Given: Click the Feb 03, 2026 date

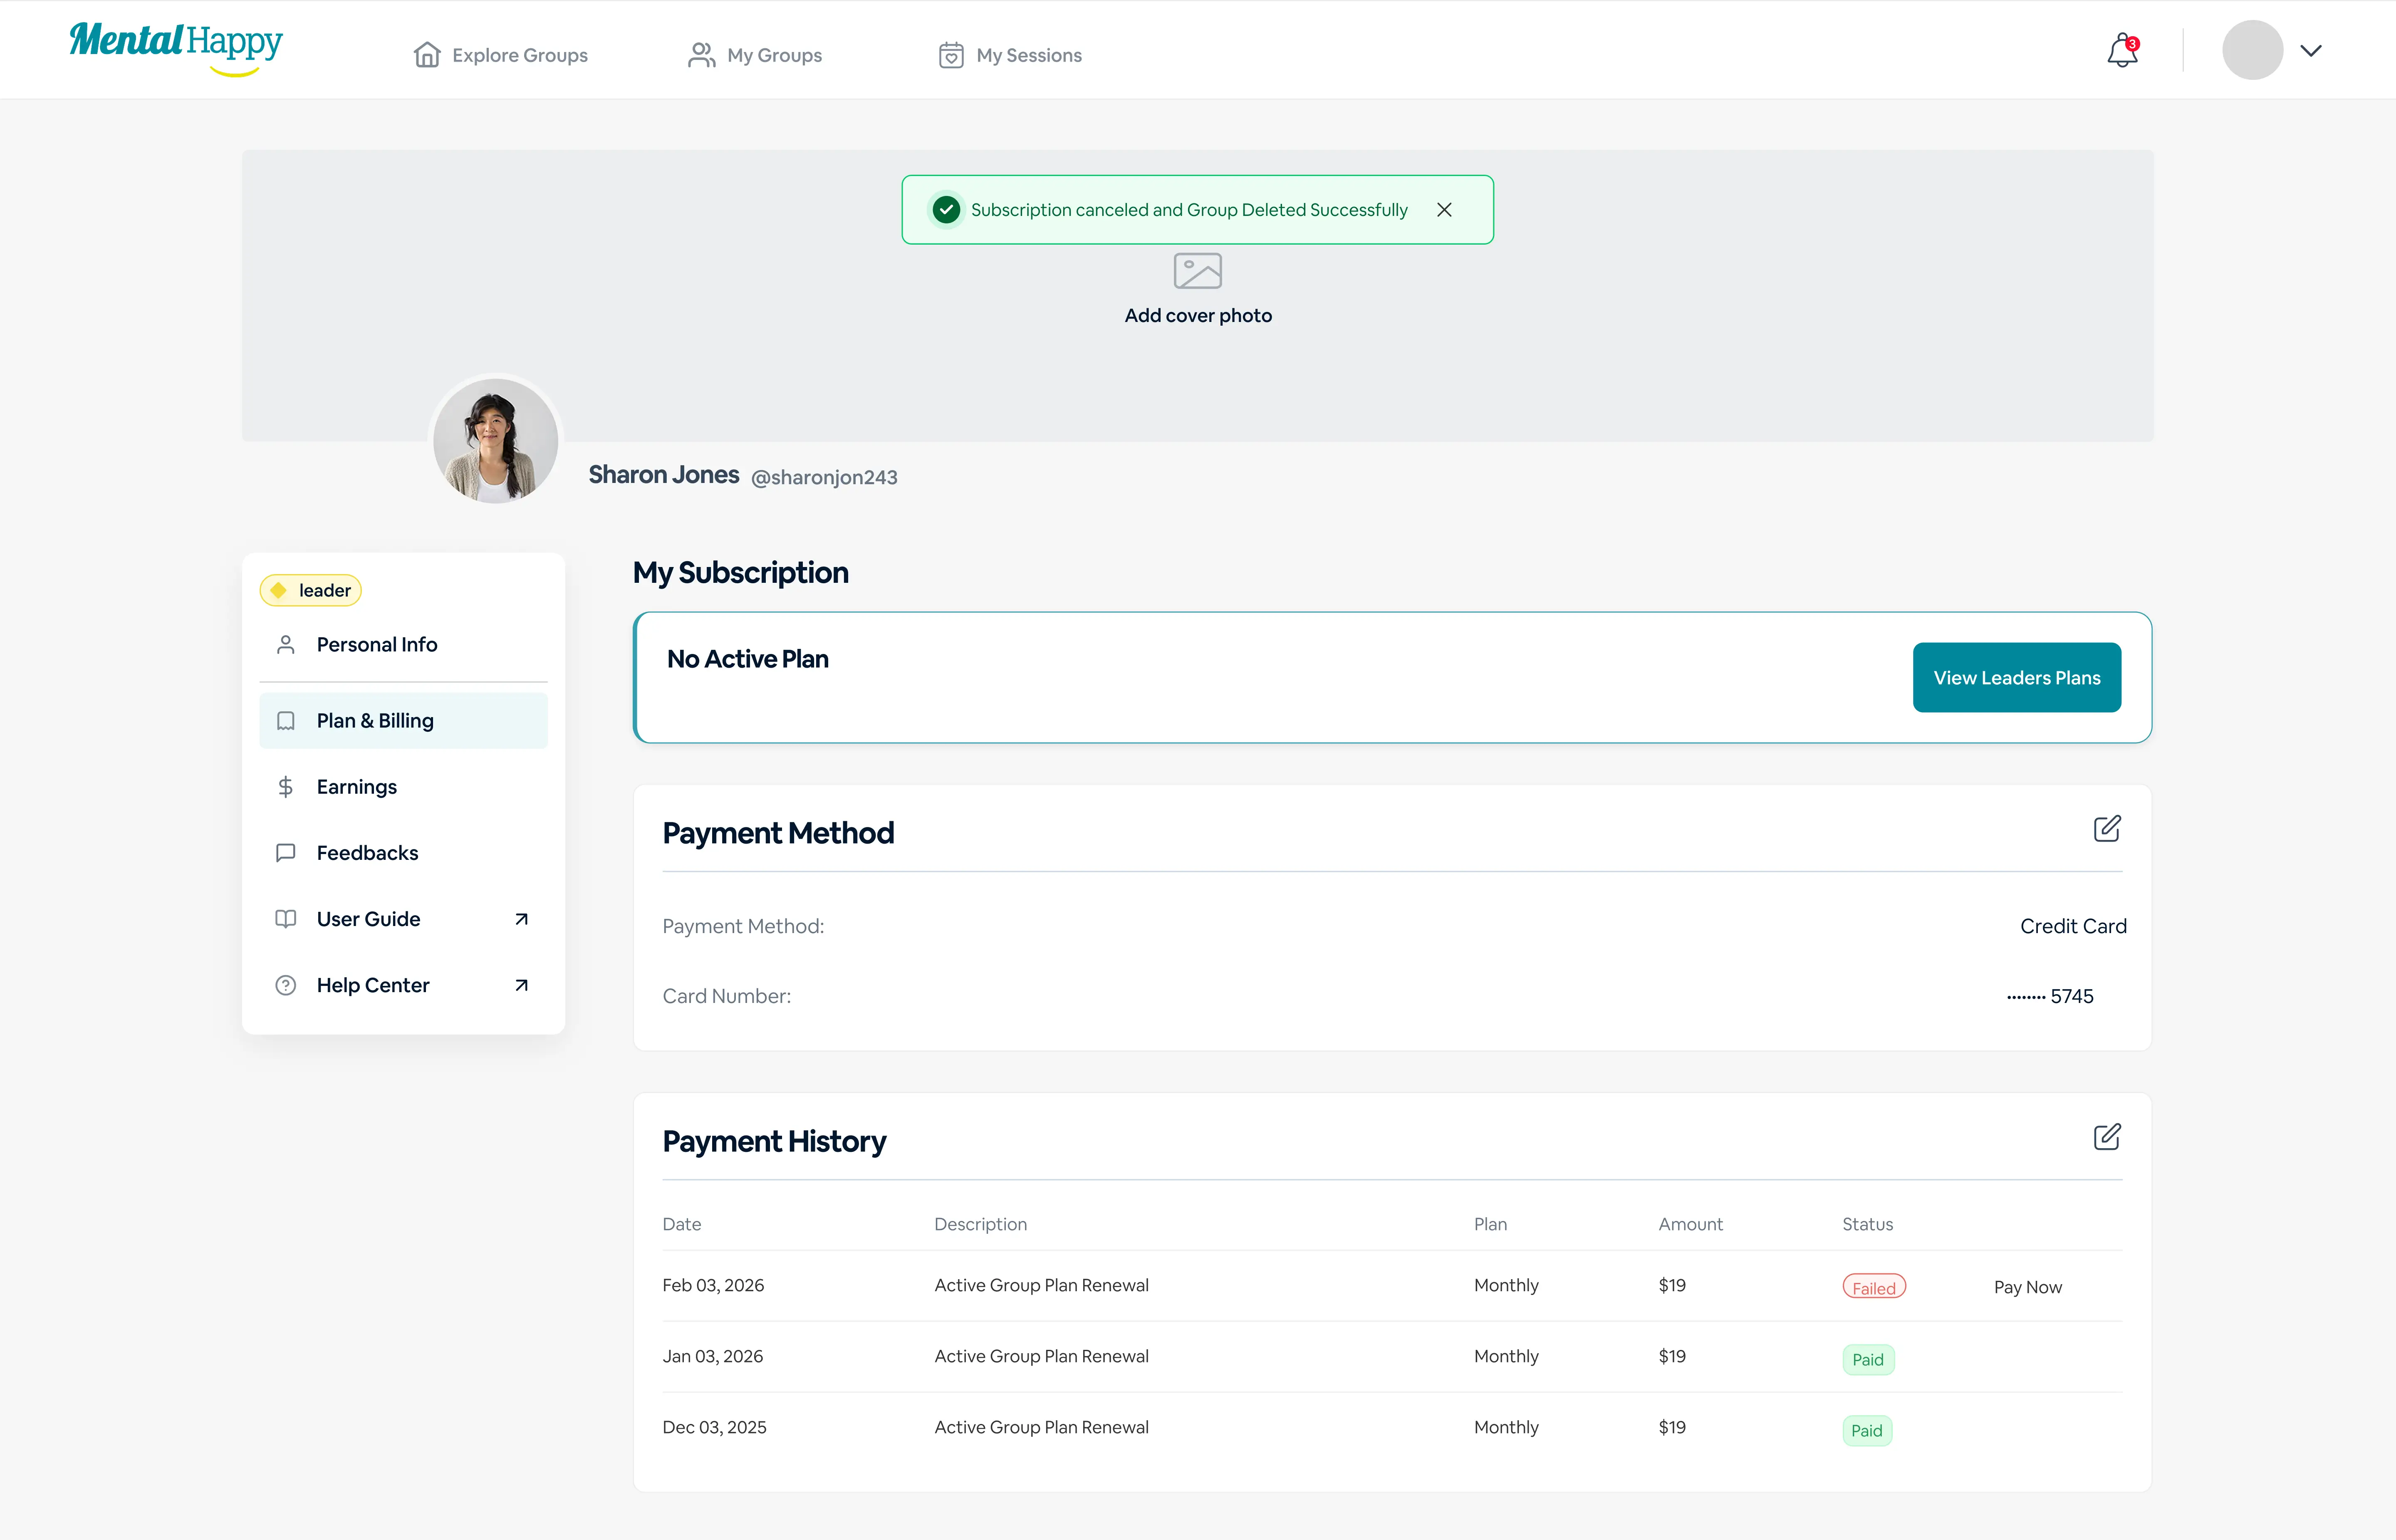Looking at the screenshot, I should click(713, 1286).
